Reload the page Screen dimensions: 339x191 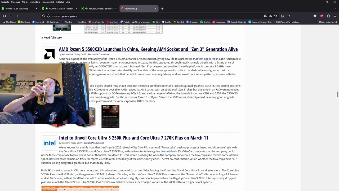point(289,16)
